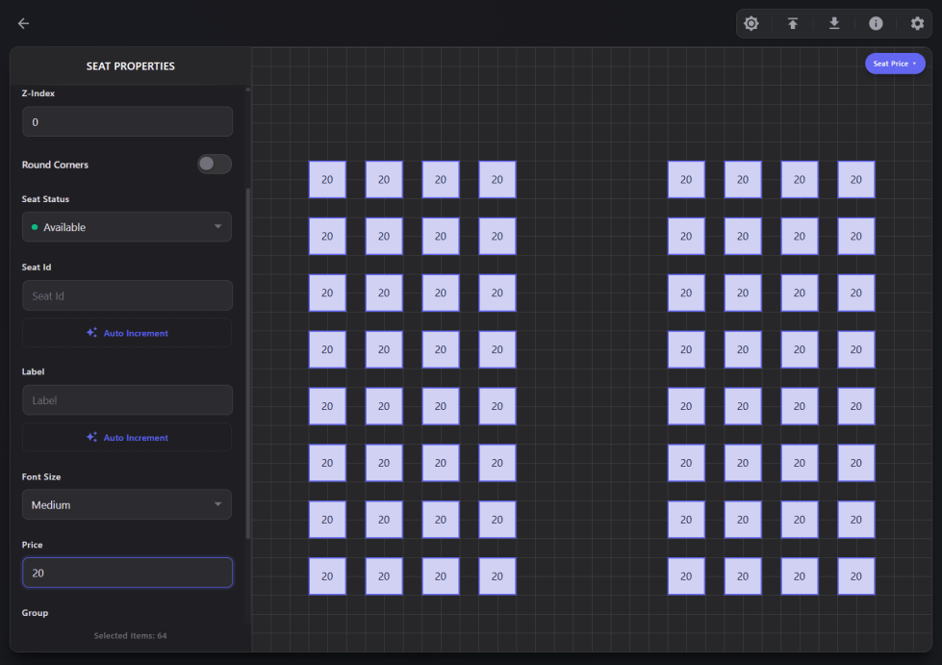Viewport: 942px width, 665px height.
Task: Click the brightness theme icon
Action: [751, 24]
